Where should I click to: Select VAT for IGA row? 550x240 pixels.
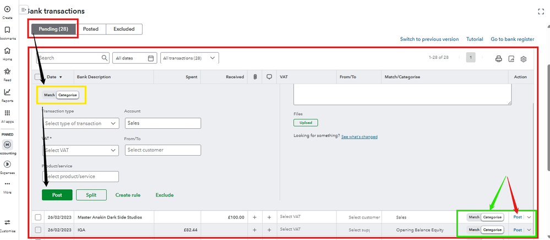290,229
